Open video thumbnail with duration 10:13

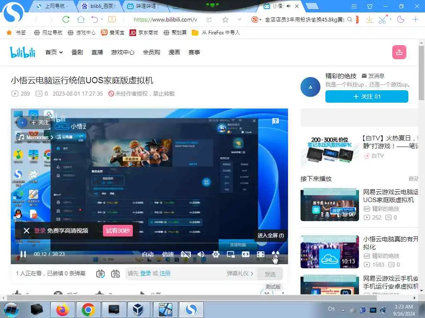[x=330, y=252]
